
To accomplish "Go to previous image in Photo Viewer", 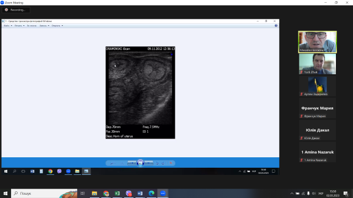I will (x=132, y=163).
